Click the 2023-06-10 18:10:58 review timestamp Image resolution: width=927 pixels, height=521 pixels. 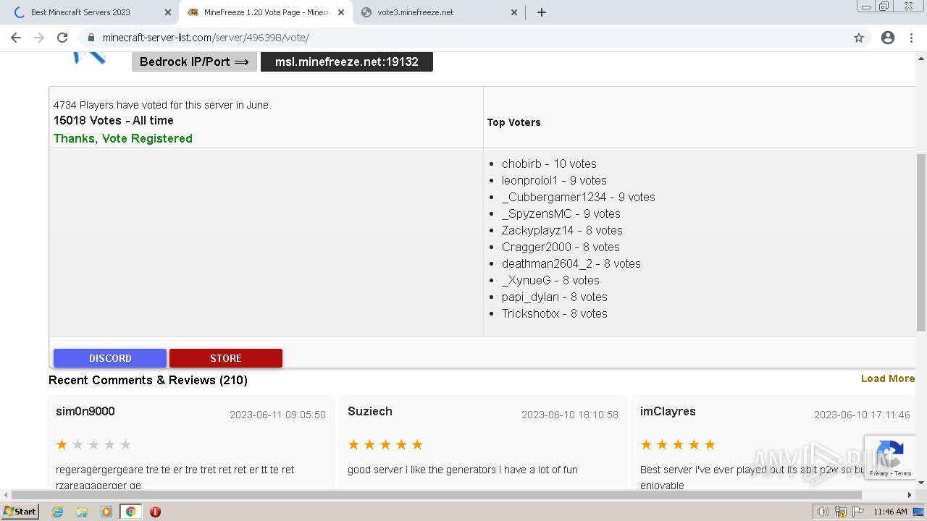570,415
